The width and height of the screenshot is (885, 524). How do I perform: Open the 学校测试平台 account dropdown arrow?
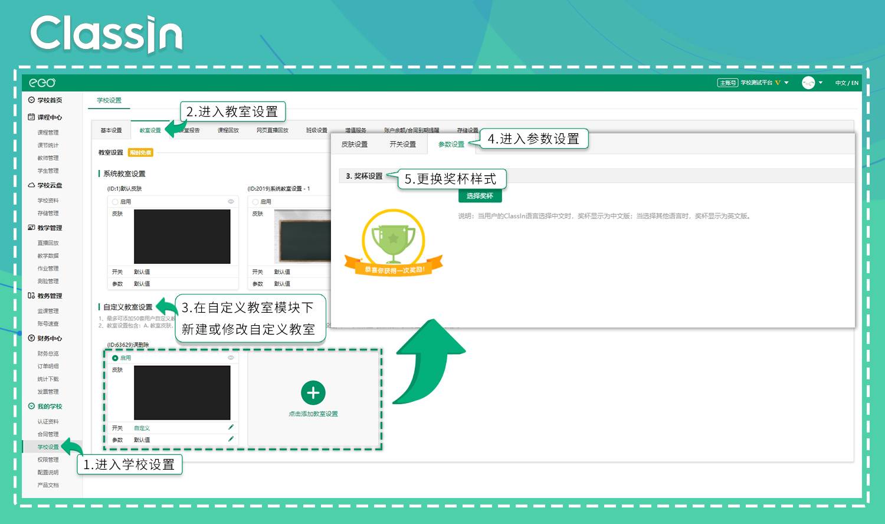click(786, 83)
